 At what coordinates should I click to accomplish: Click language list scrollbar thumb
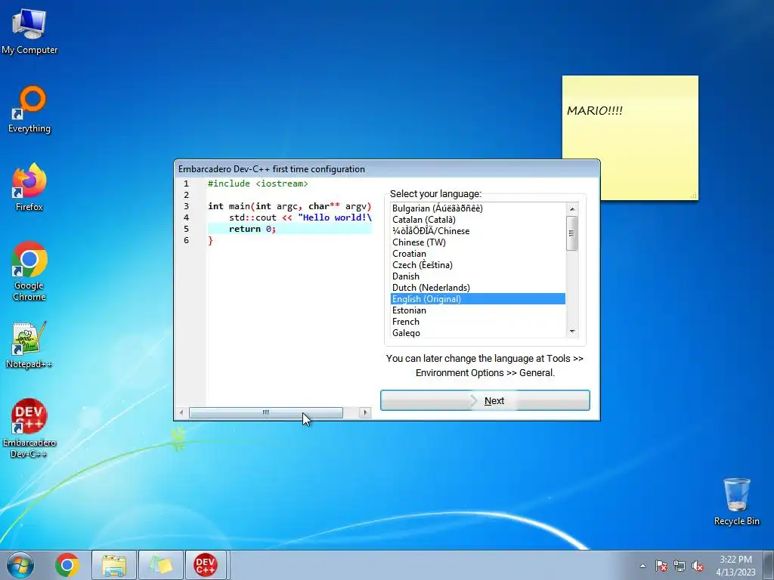[x=572, y=233]
